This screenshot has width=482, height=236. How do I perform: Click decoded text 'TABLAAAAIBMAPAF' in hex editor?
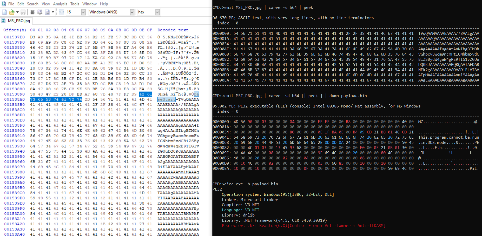pyautogui.click(x=178, y=214)
